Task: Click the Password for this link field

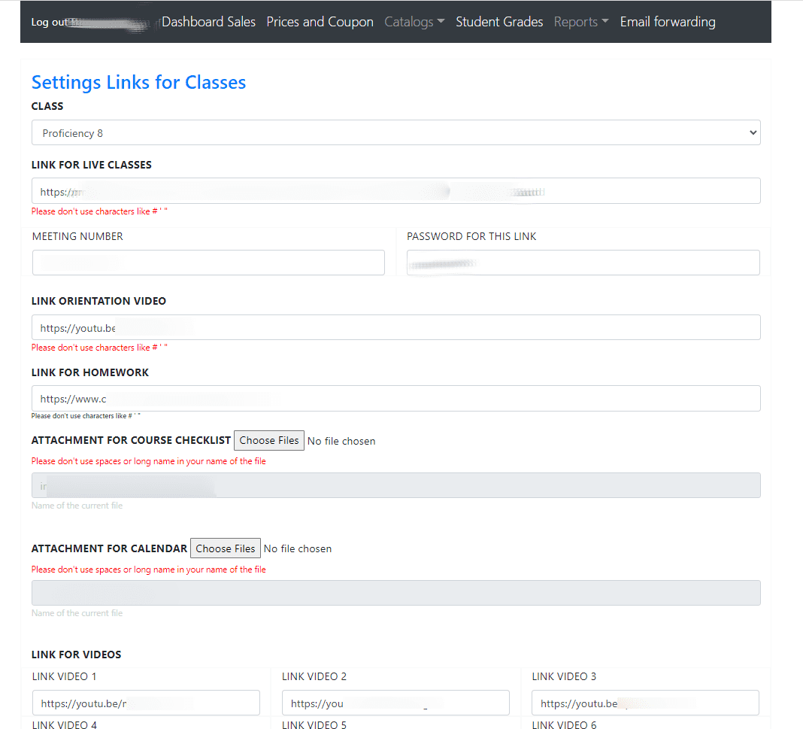Action: (x=583, y=263)
